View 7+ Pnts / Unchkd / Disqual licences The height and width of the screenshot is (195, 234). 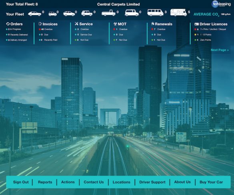click(x=210, y=29)
